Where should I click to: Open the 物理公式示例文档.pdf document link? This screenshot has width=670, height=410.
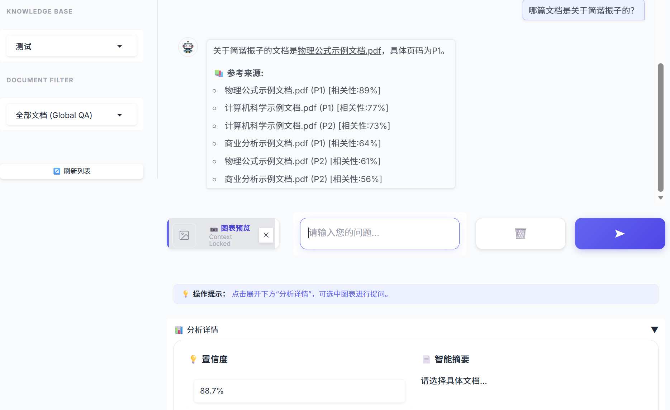339,51
